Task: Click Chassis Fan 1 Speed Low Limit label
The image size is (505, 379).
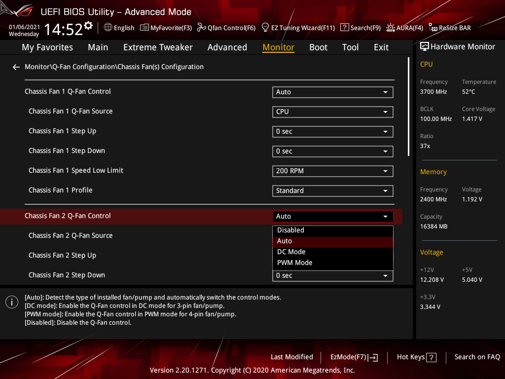Action: click(75, 170)
